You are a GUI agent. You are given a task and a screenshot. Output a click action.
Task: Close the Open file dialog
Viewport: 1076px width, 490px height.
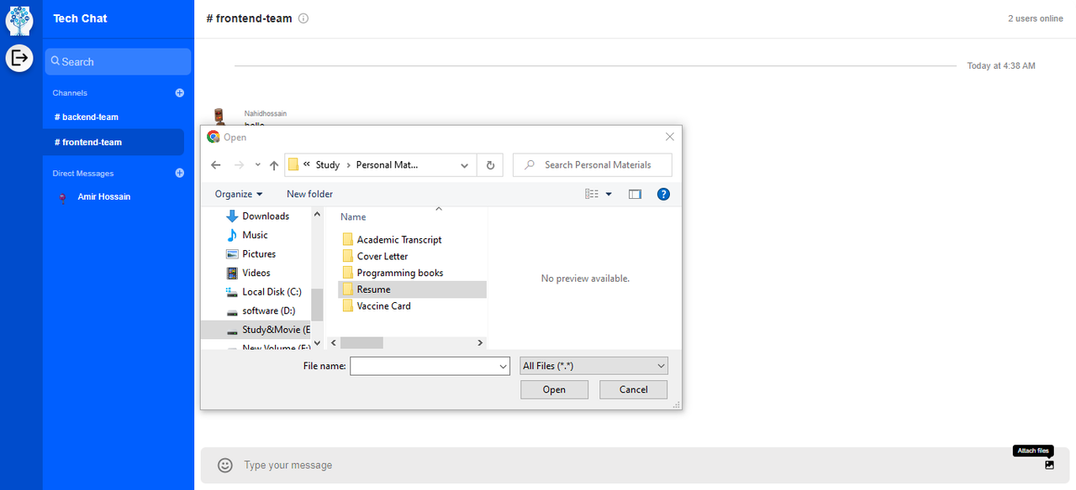pyautogui.click(x=669, y=137)
